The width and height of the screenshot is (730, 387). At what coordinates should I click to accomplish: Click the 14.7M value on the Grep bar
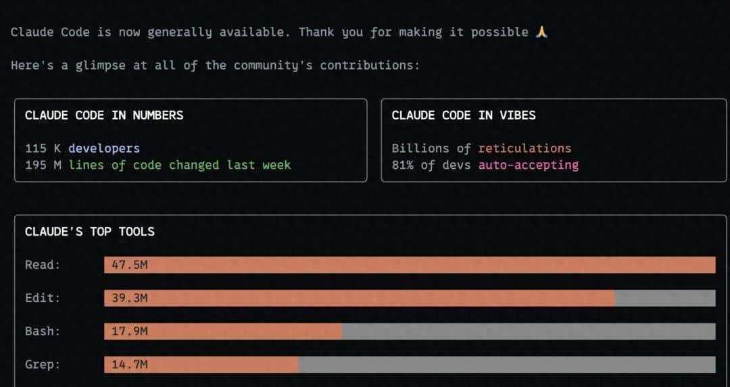130,365
